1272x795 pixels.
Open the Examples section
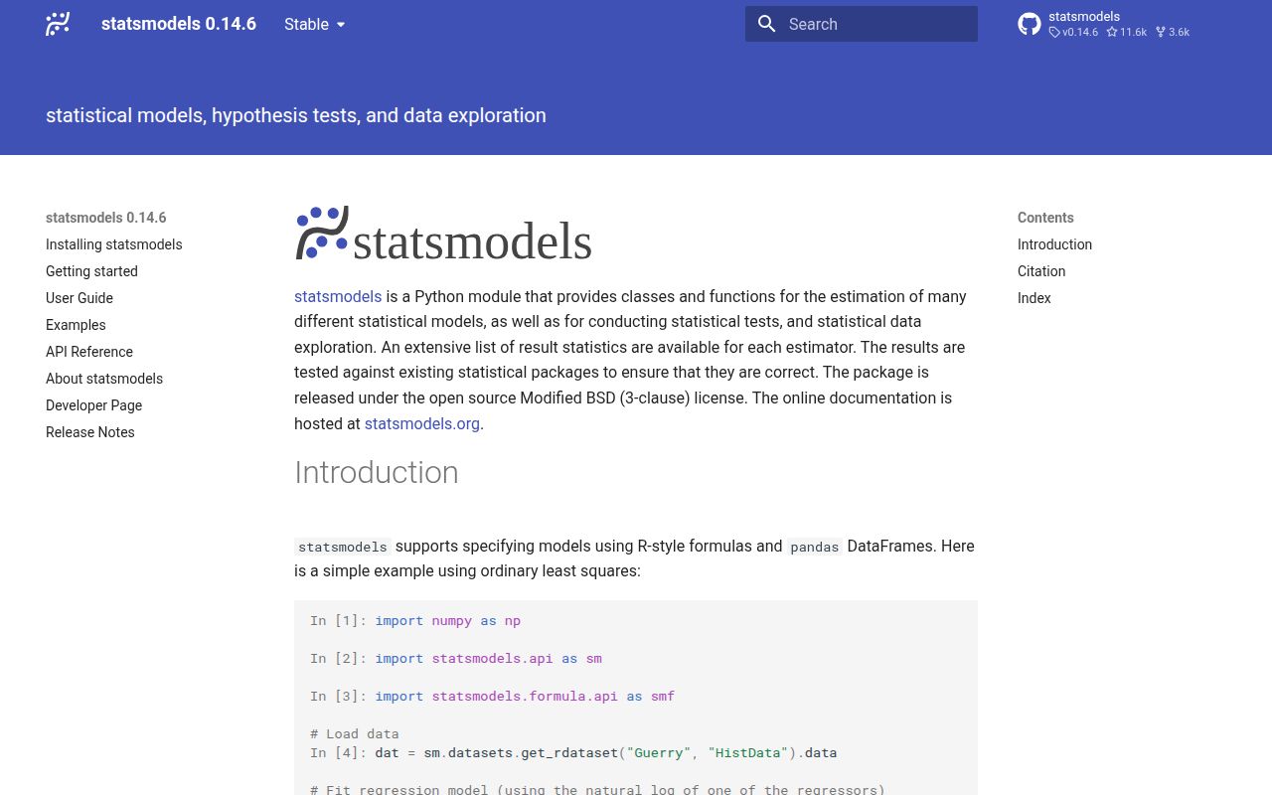pyautogui.click(x=76, y=325)
